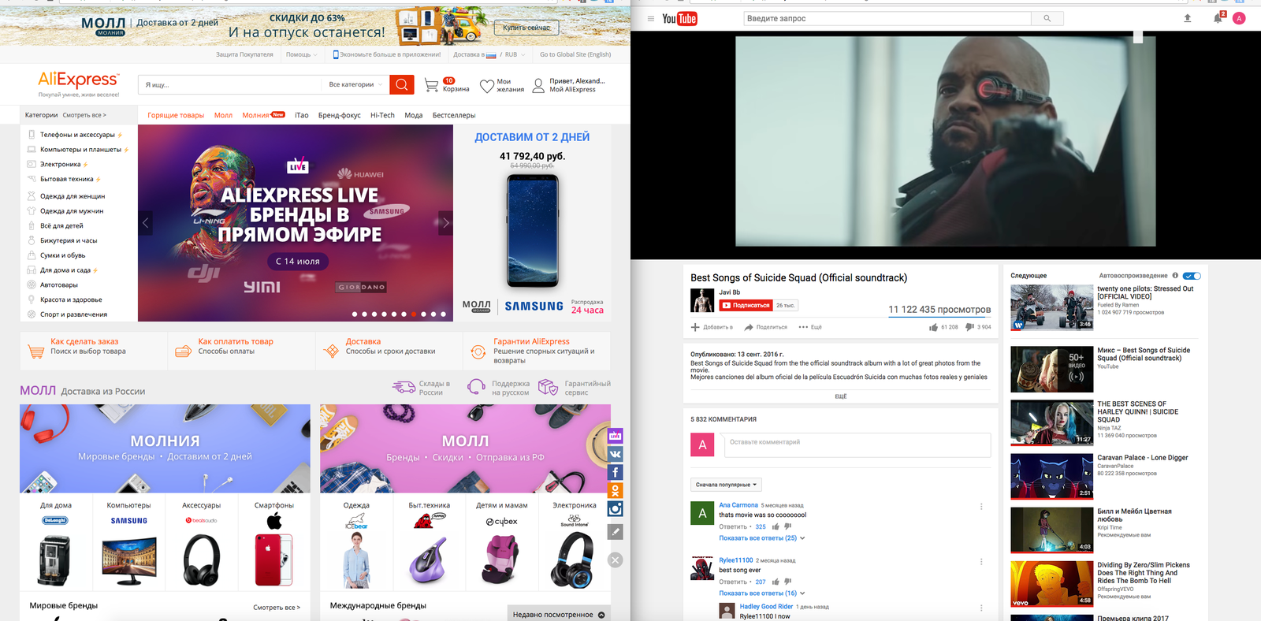Click 'Ответить' reply on Ana Carmona's comment
This screenshot has height=621, width=1261.
click(x=733, y=526)
